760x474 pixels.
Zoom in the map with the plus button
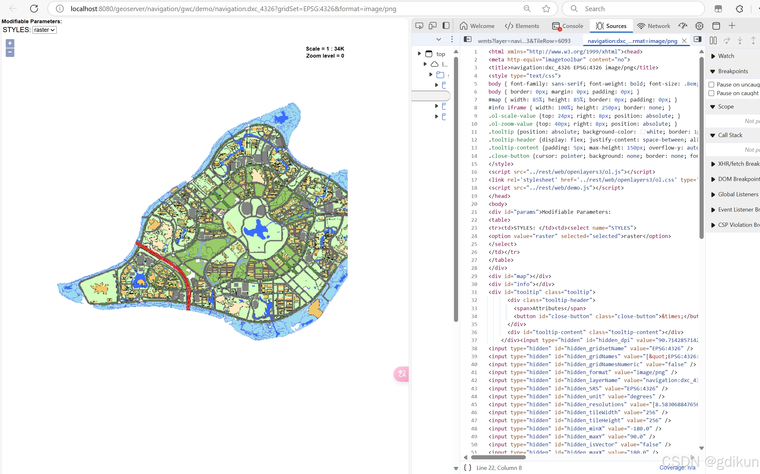(x=10, y=43)
